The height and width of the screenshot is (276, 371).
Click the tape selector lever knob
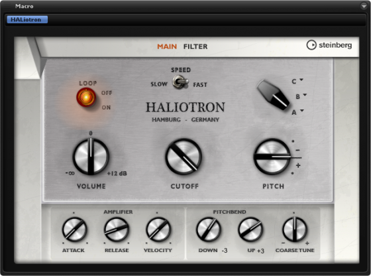coord(274,96)
